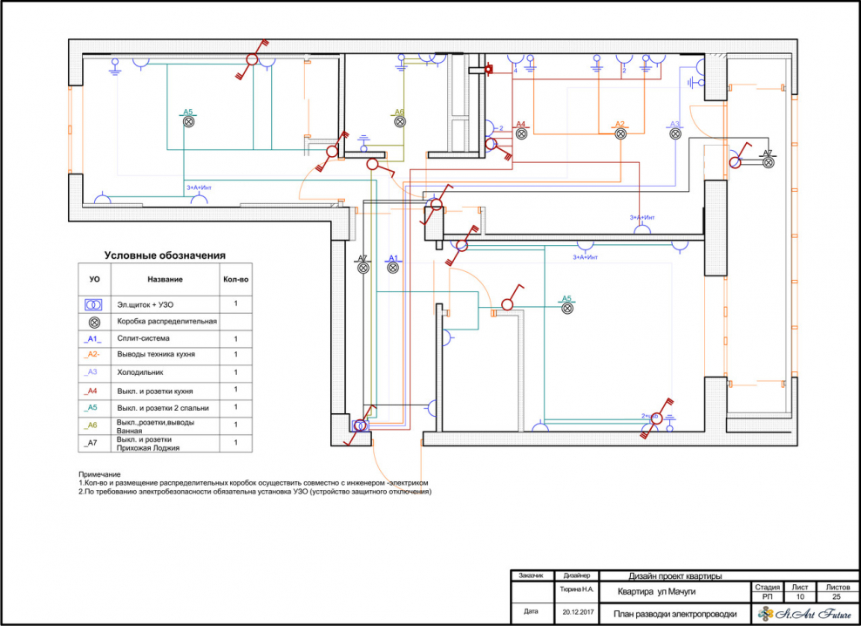Click the electrical panel + RCD legend symbol
861x626 pixels.
(x=94, y=304)
